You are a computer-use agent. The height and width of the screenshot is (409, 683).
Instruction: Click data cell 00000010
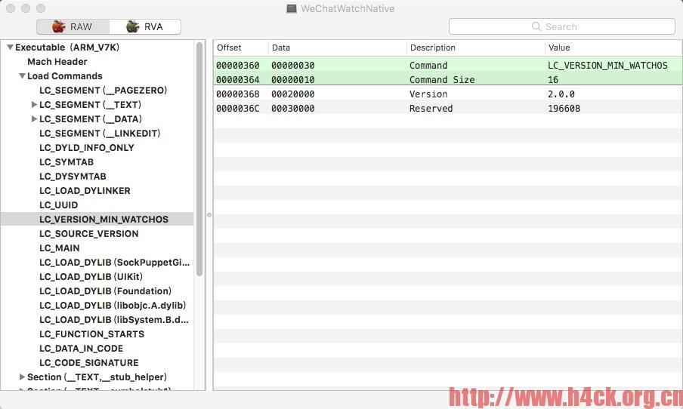coord(292,80)
